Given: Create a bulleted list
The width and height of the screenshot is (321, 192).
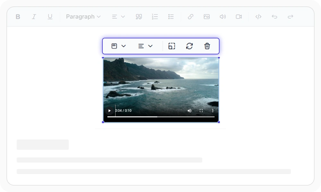Looking at the screenshot, I should click(171, 17).
